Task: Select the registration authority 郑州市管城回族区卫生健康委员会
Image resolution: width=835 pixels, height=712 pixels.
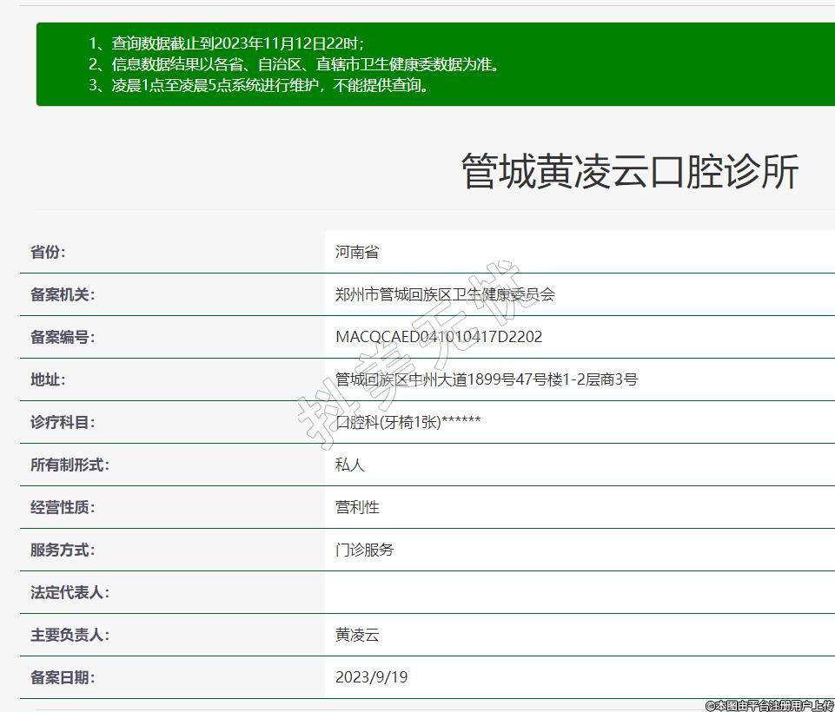Action: (445, 295)
